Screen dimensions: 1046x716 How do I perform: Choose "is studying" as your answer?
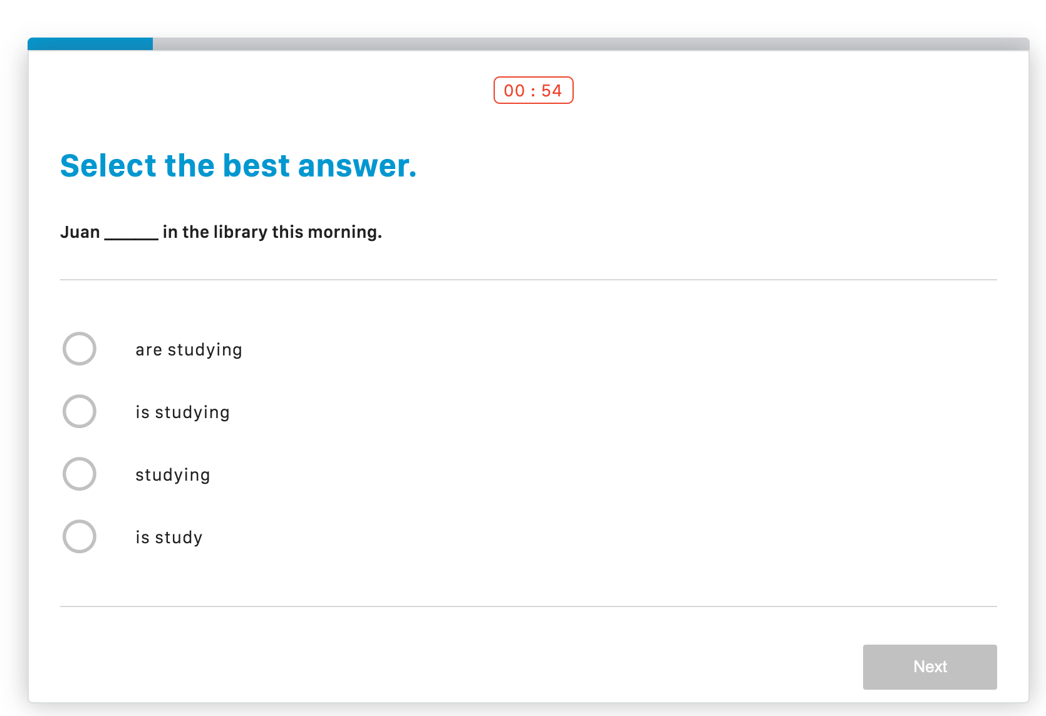pyautogui.click(x=182, y=411)
